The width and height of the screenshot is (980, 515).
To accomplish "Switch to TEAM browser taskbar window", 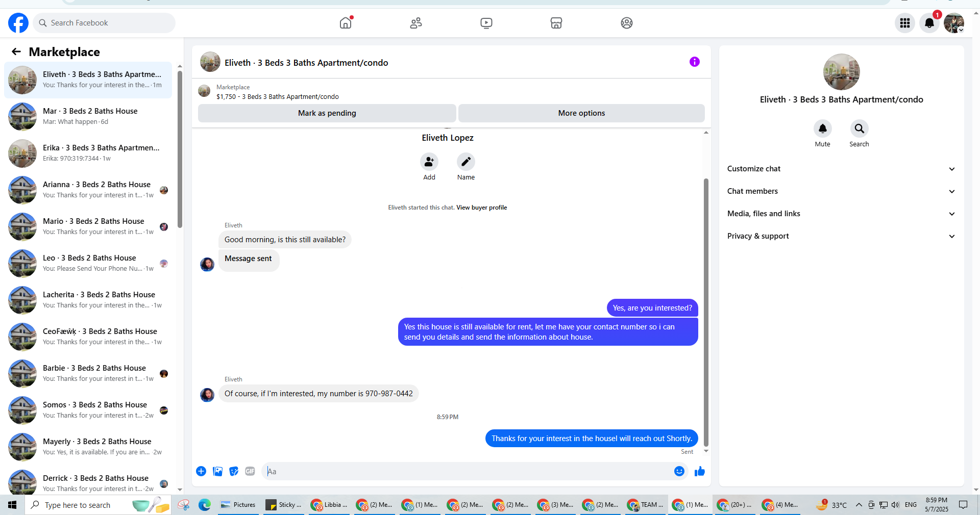I will tap(646, 505).
